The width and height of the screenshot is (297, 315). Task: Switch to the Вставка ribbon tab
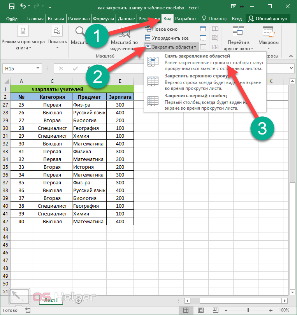pyautogui.click(x=56, y=19)
